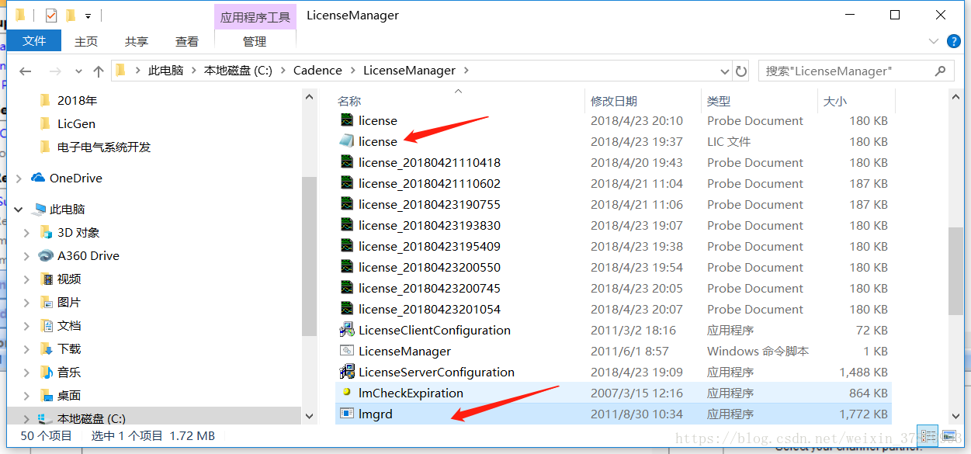Click the 音乐 folder icon
This screenshot has width=971, height=454.
point(47,372)
